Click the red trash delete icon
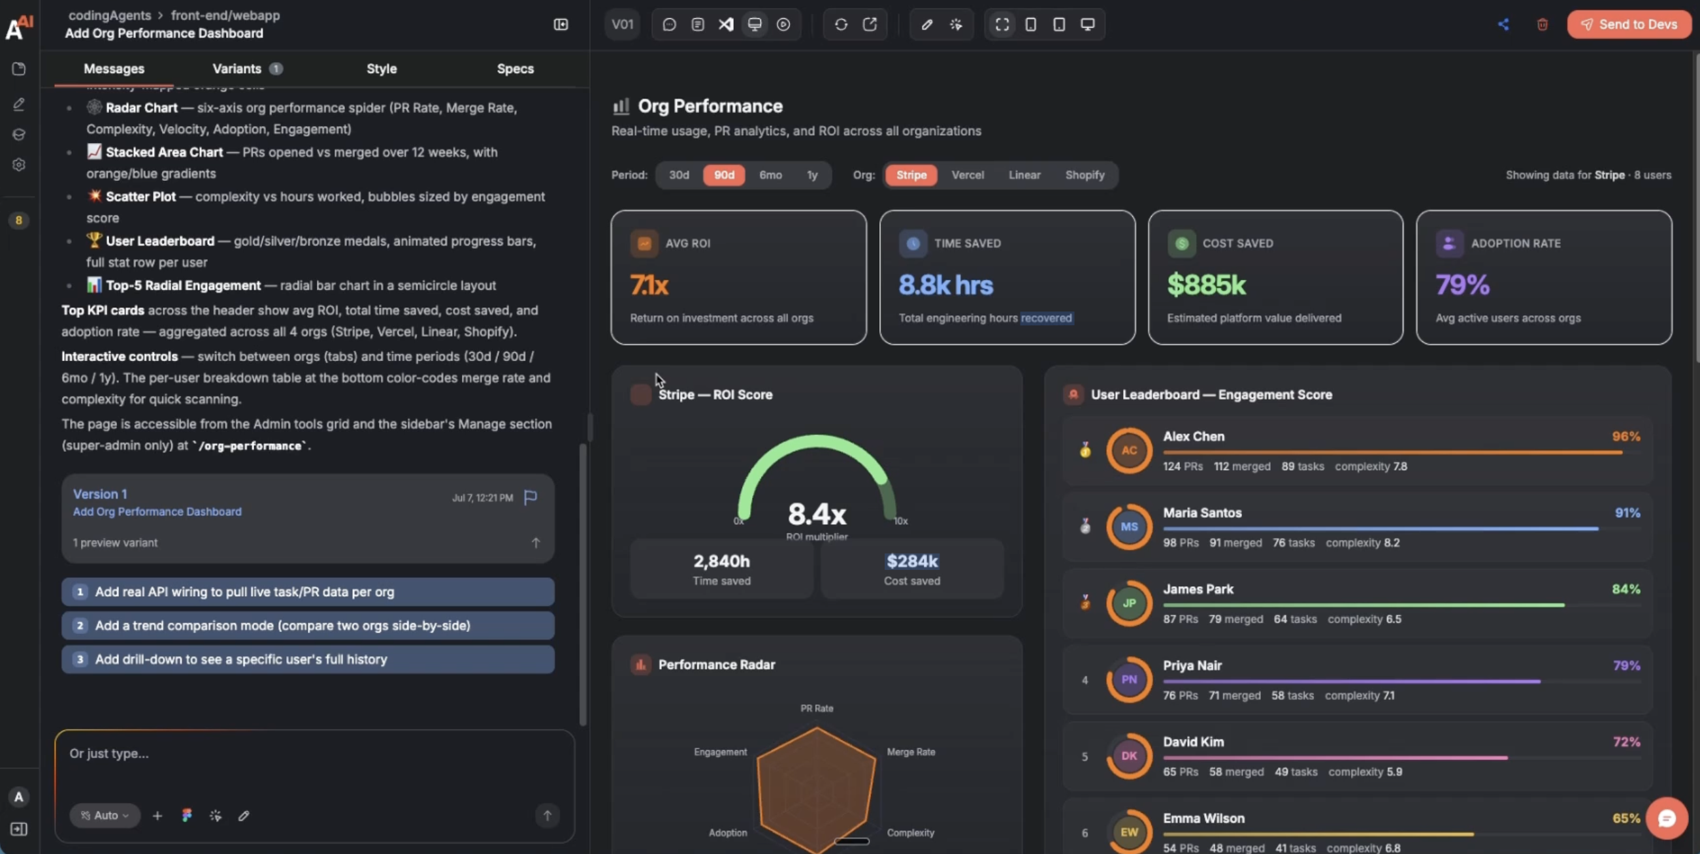This screenshot has height=854, width=1700. (x=1543, y=24)
